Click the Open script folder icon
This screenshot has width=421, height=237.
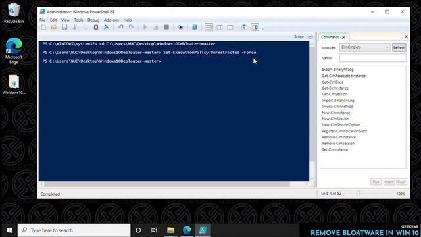[x=54, y=27]
